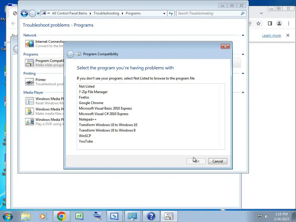The image size is (296, 222).
Task: Go back in the Troubleshooting window
Action: click(24, 13)
